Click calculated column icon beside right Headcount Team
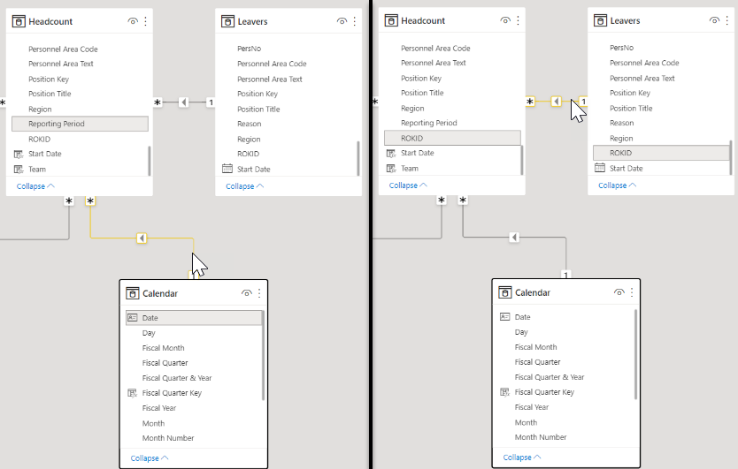Screen dimensions: 738x469 tap(391, 168)
